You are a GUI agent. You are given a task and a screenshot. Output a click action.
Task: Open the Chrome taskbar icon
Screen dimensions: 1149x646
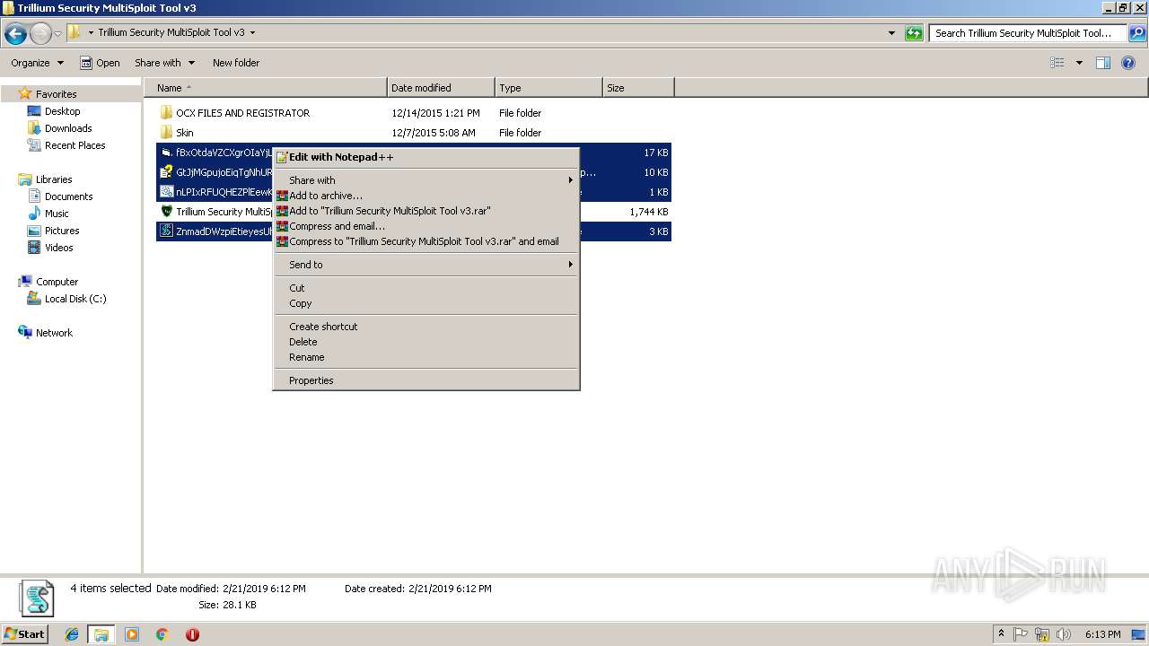(x=162, y=634)
